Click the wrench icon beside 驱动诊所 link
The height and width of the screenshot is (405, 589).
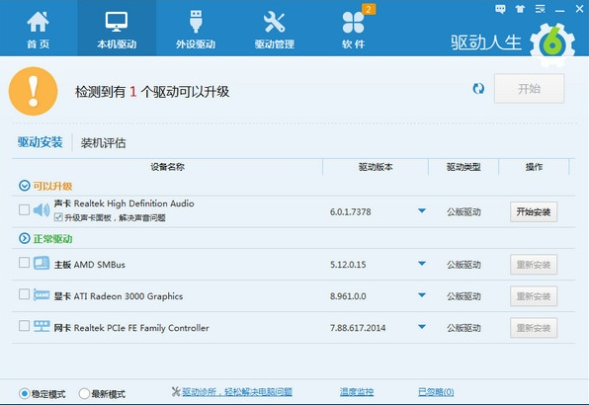point(176,391)
